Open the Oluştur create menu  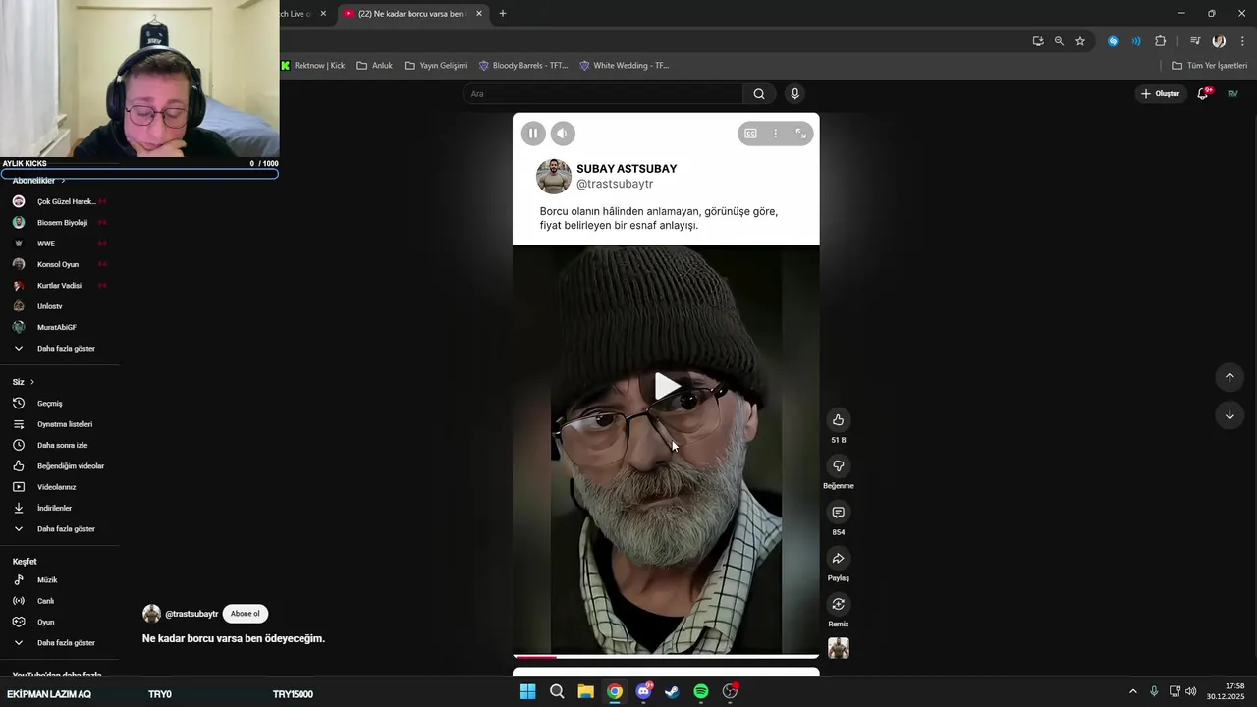point(1160,94)
